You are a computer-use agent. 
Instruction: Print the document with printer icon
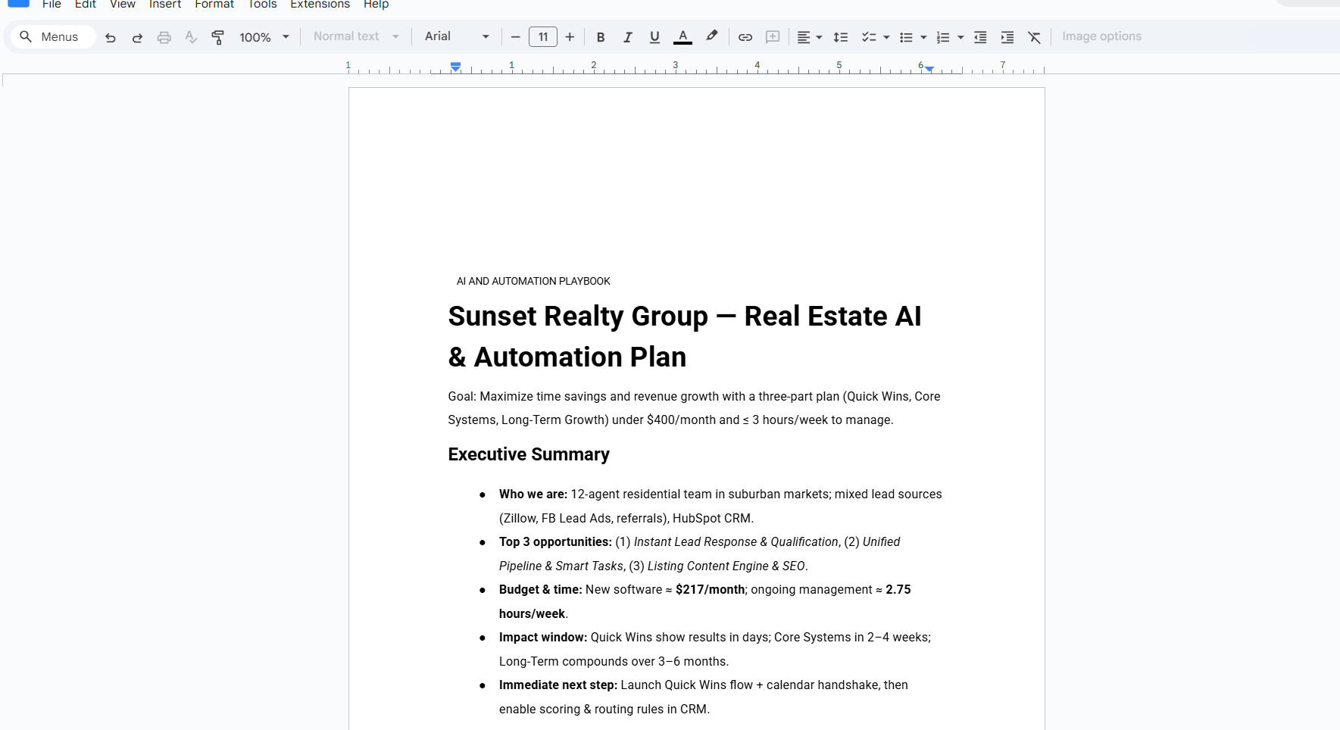[x=164, y=37]
